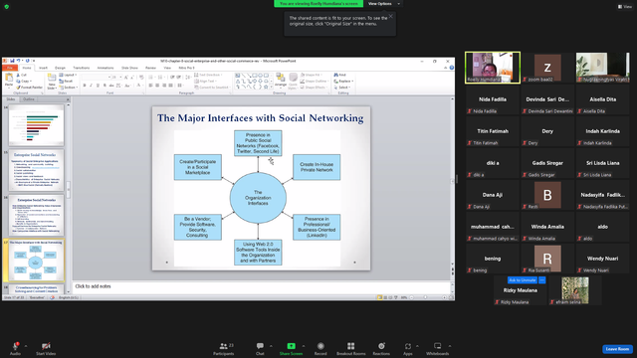
Task: Toggle Center alignment in Paragraph group
Action: 157,86
